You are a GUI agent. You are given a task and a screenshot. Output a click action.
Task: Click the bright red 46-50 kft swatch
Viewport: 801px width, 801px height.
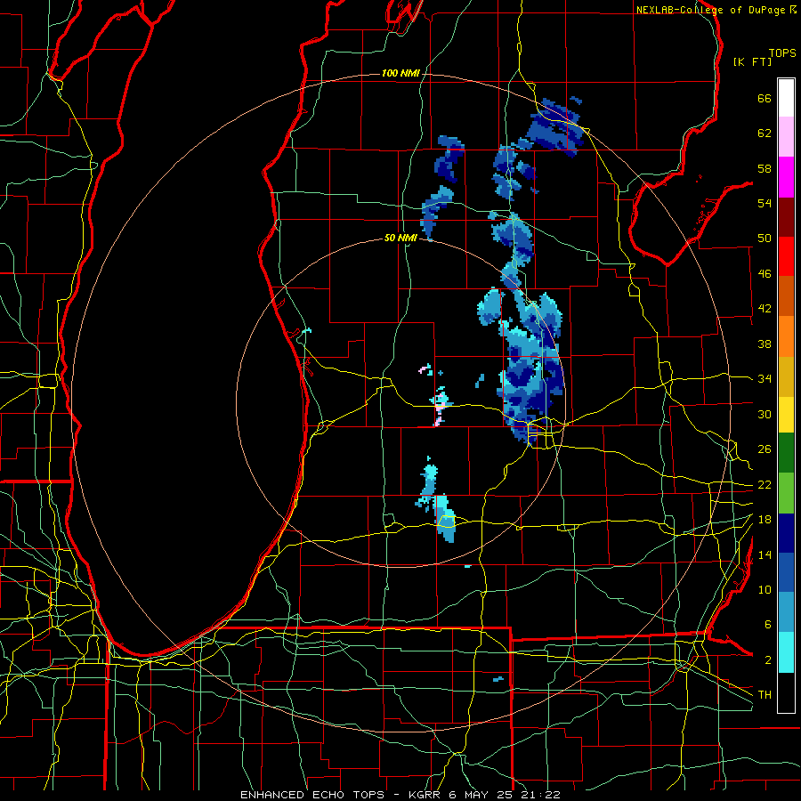786,256
